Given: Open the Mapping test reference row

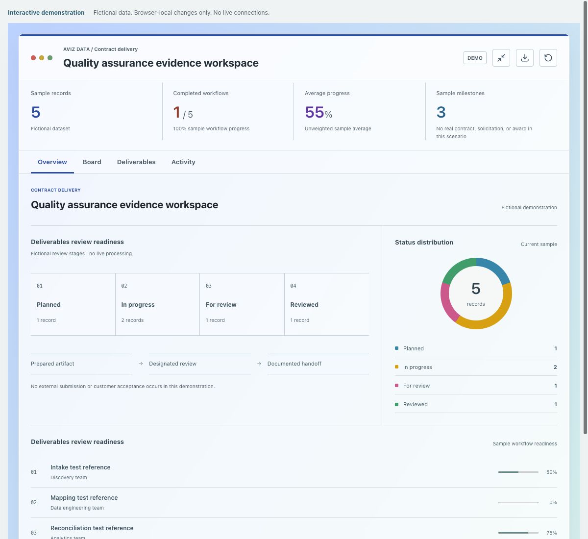Looking at the screenshot, I should click(294, 502).
